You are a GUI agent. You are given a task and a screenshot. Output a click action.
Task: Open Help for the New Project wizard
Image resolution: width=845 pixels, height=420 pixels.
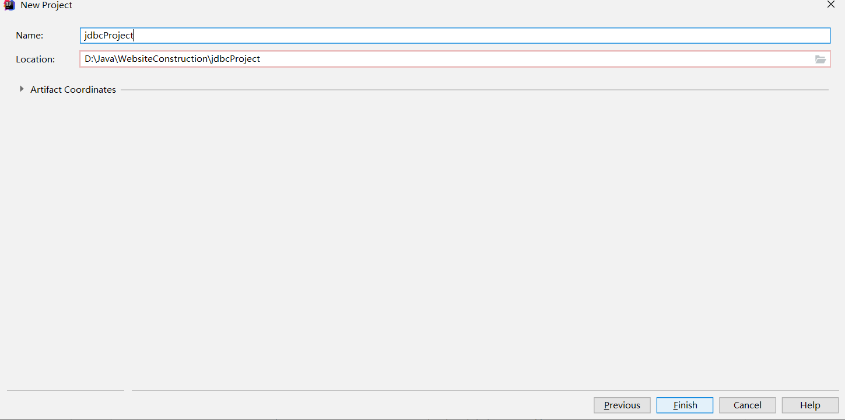pyautogui.click(x=810, y=405)
